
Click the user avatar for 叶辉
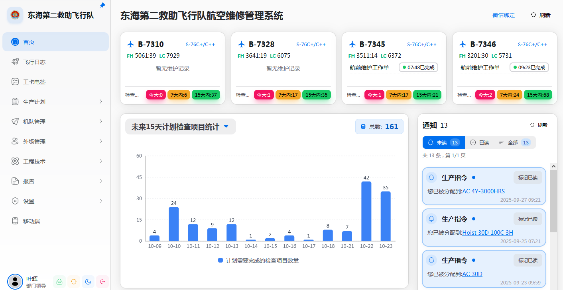click(x=15, y=281)
